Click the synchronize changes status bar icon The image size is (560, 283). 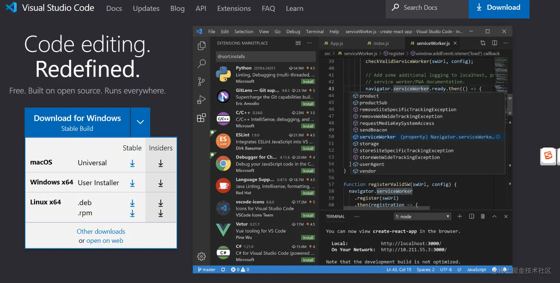[x=223, y=270]
